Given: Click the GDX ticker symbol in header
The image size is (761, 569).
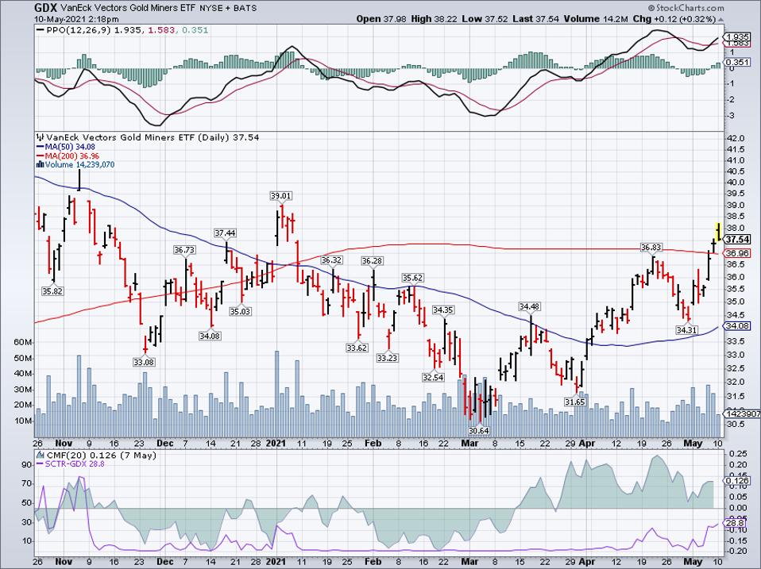Looking at the screenshot, I should [x=47, y=8].
